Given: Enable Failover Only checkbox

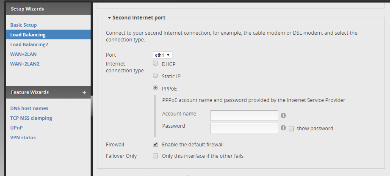Looking at the screenshot, I should coord(155,156).
